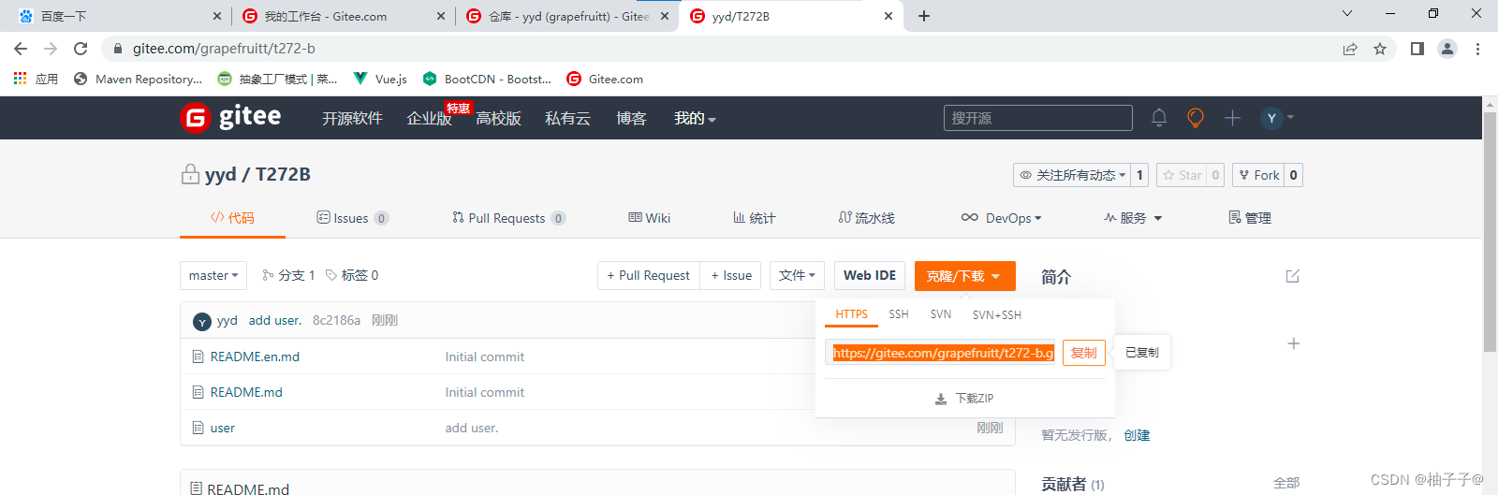The height and width of the screenshot is (495, 1498).
Task: Open Chrome three-dot menu
Action: tap(1477, 49)
